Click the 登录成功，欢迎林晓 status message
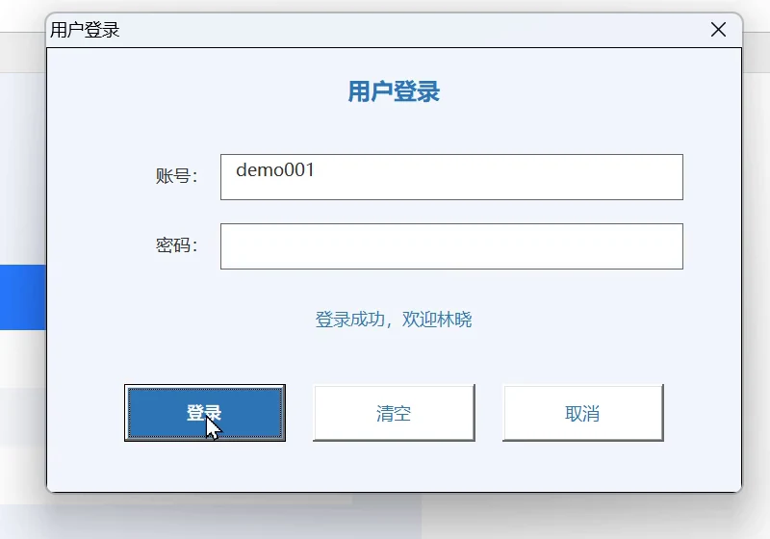 click(x=394, y=320)
